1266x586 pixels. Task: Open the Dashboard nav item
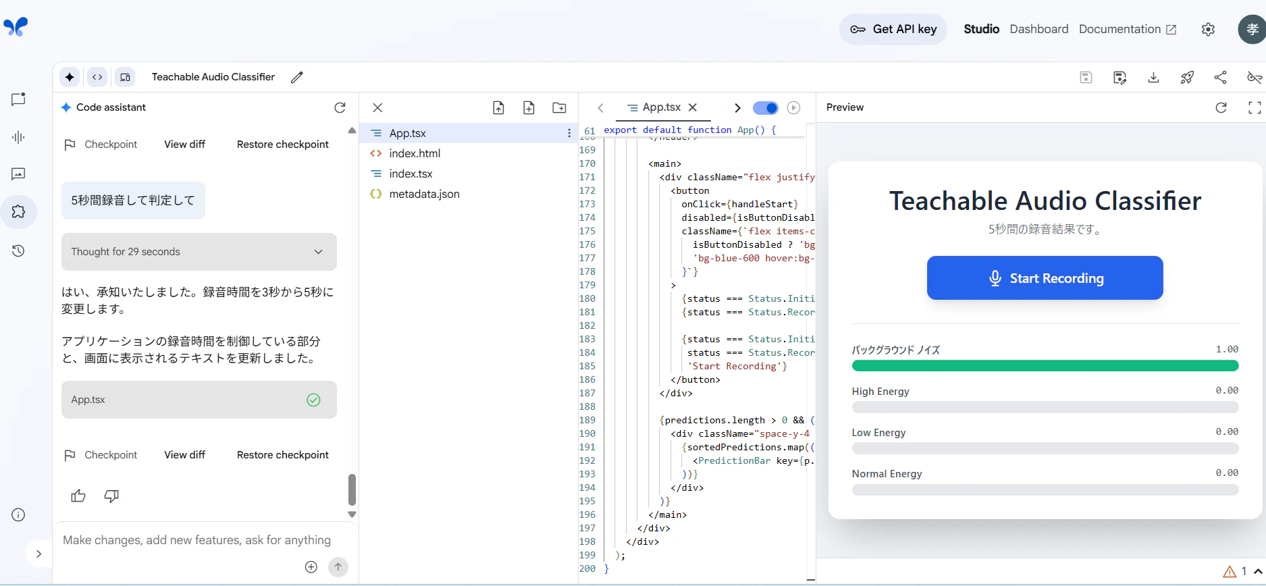[1039, 29]
